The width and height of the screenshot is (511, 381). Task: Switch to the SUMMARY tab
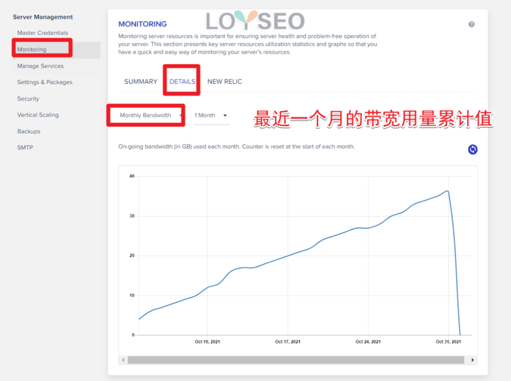(x=141, y=81)
